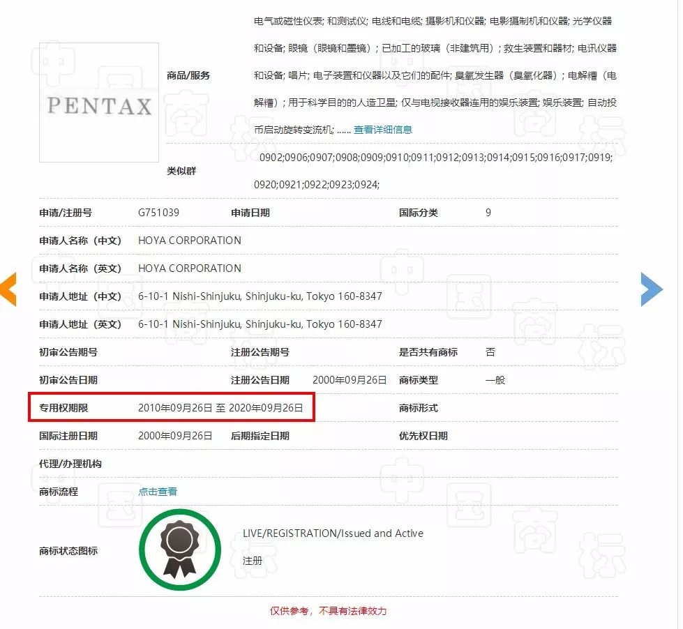Open the 查看详细信息 details link

[383, 129]
